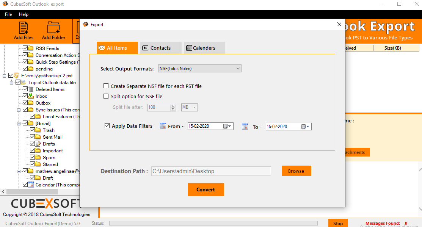Screen dimensions: 422x227
Task: Click the Deleted Items trash icon
Action: [31, 89]
